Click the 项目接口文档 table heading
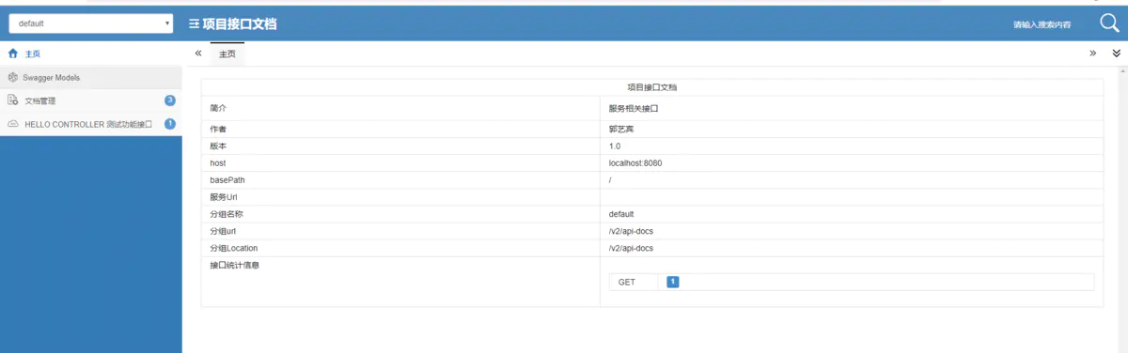The height and width of the screenshot is (353, 1128). pyautogui.click(x=652, y=87)
